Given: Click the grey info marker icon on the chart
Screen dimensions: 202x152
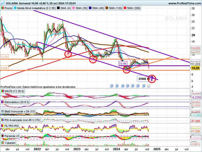Looking at the screenshot, I should (149, 86).
